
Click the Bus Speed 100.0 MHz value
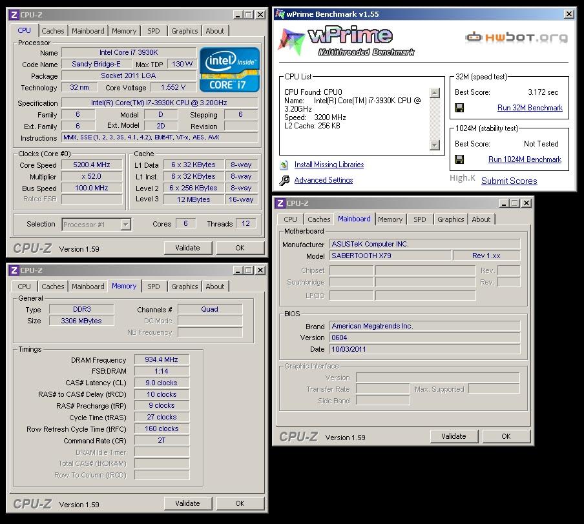(x=92, y=188)
